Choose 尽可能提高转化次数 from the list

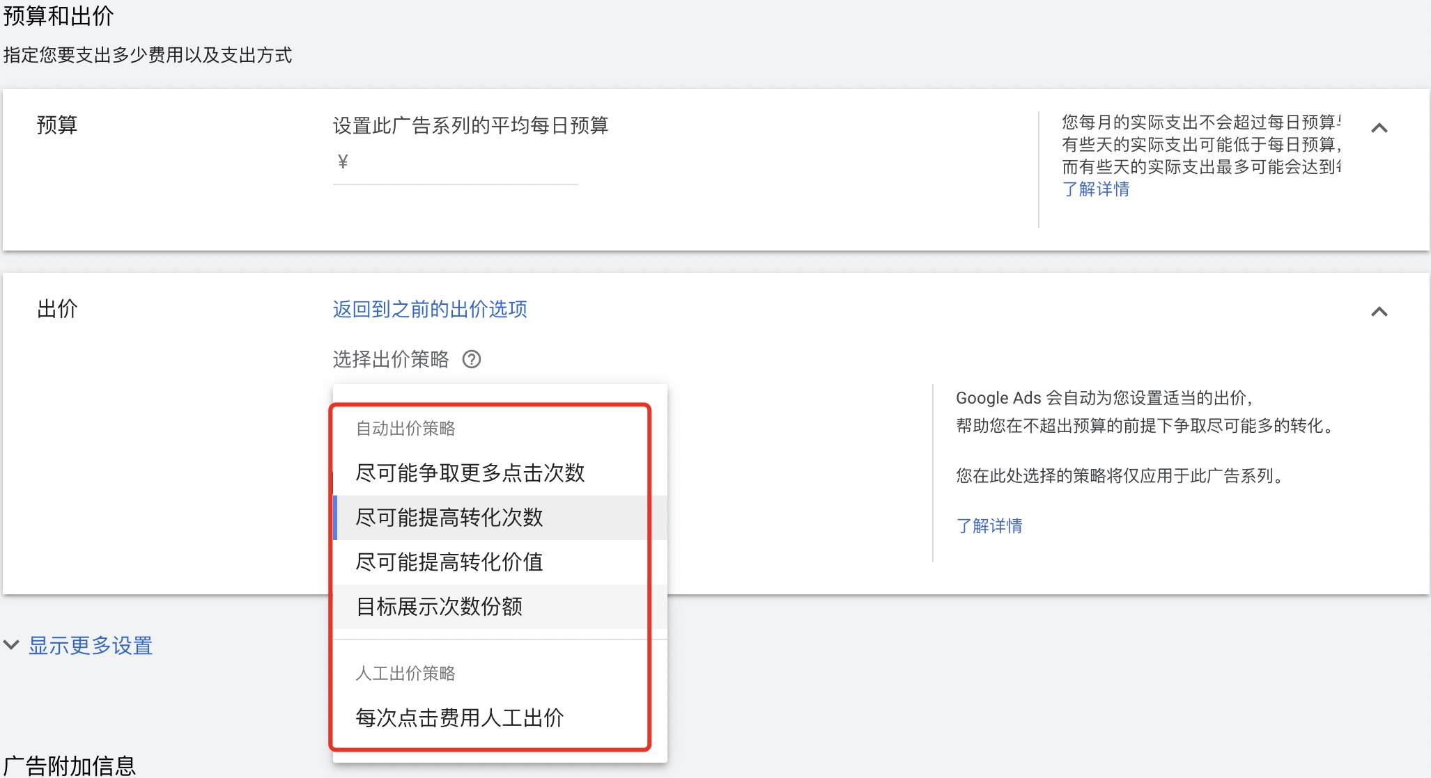click(x=449, y=518)
